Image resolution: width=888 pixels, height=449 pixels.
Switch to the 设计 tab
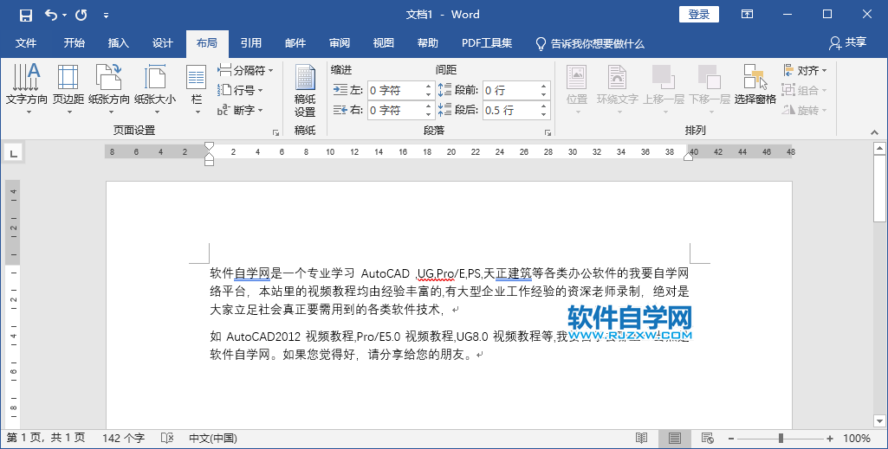[x=163, y=43]
